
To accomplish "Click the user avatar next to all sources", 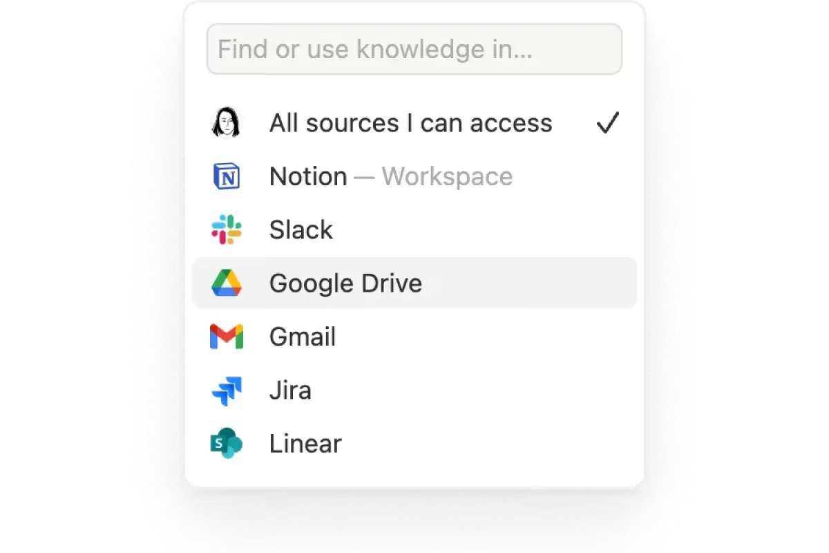I will [x=225, y=122].
